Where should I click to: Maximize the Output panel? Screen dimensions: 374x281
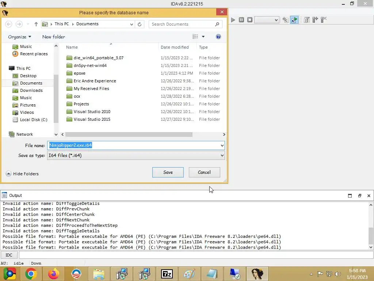pyautogui.click(x=350, y=196)
